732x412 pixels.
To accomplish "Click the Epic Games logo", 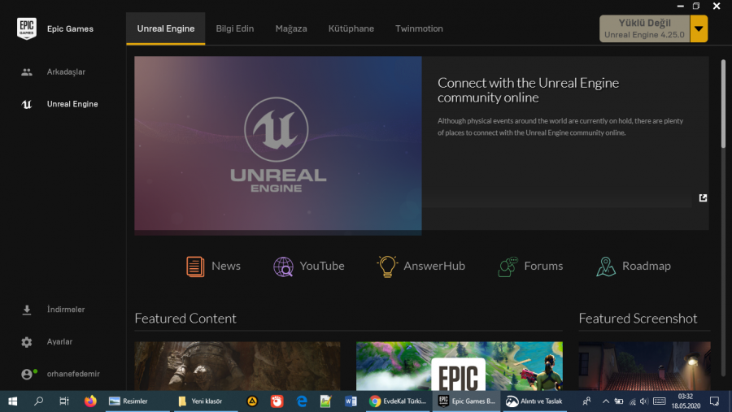I will click(27, 28).
